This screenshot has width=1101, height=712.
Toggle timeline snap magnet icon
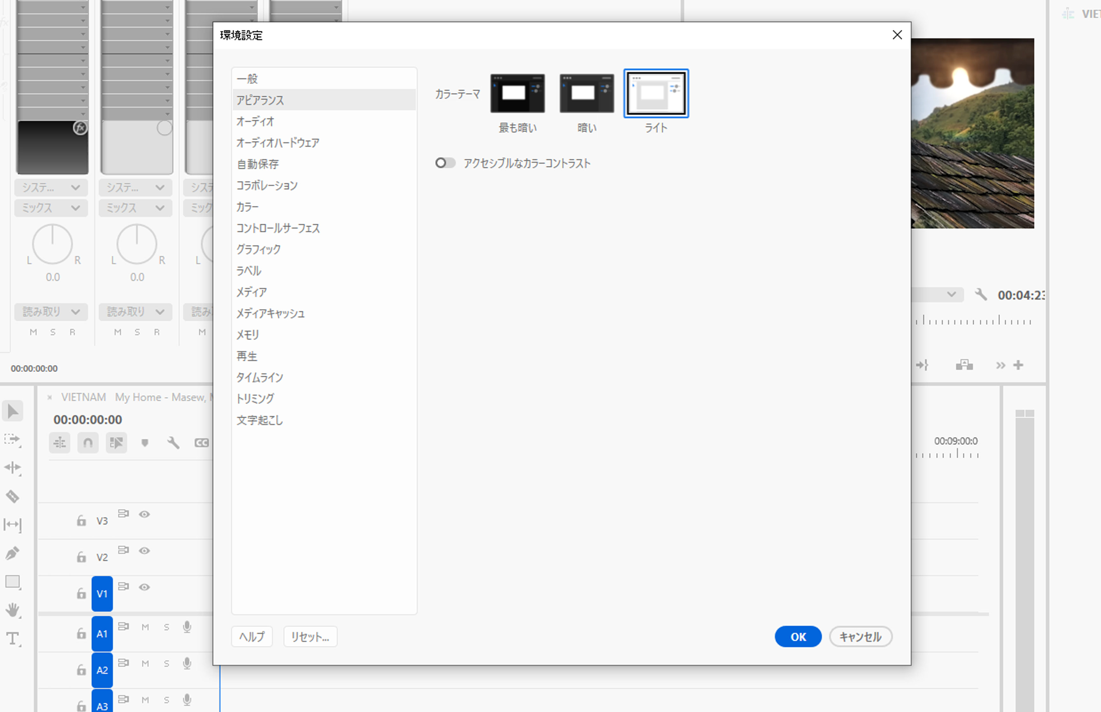[88, 443]
